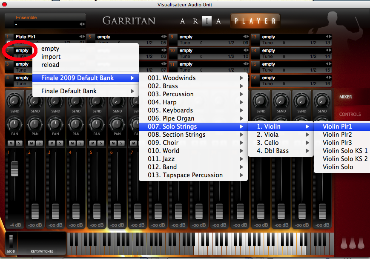
Task: Open the CONTROLS panel
Action: [x=350, y=114]
